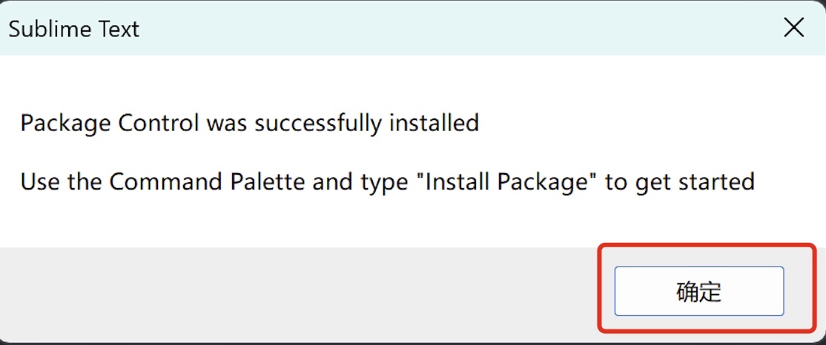The image size is (826, 345).
Task: Click the word "was" in first line
Action: point(227,122)
